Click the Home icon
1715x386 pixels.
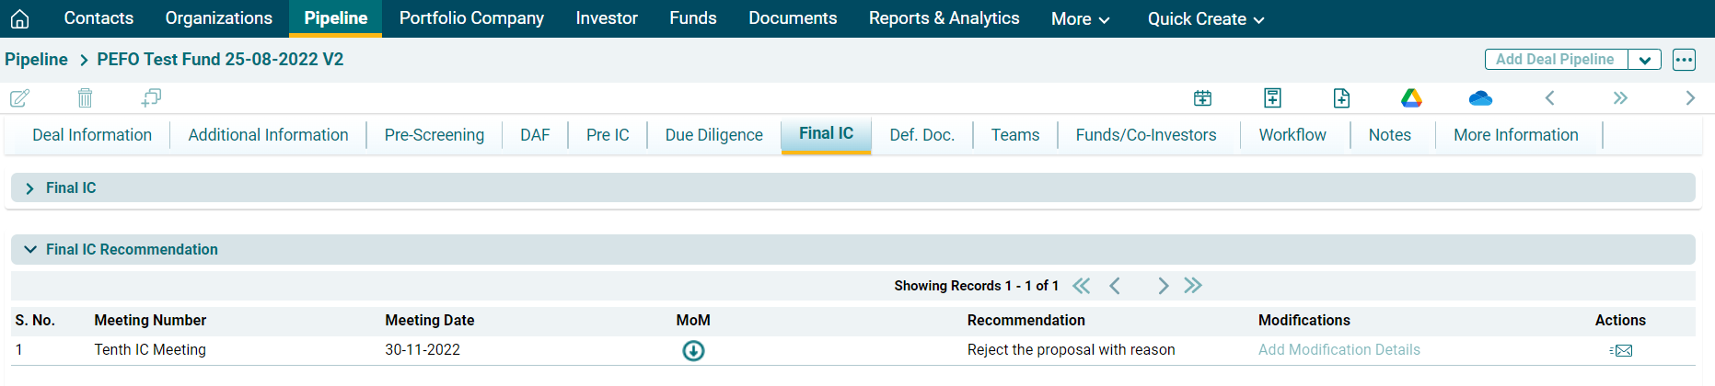19,18
